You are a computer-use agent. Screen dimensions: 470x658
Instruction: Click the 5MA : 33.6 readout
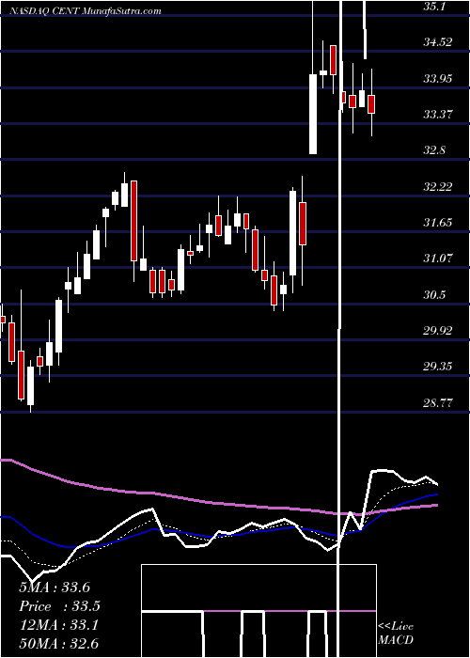coord(55,587)
